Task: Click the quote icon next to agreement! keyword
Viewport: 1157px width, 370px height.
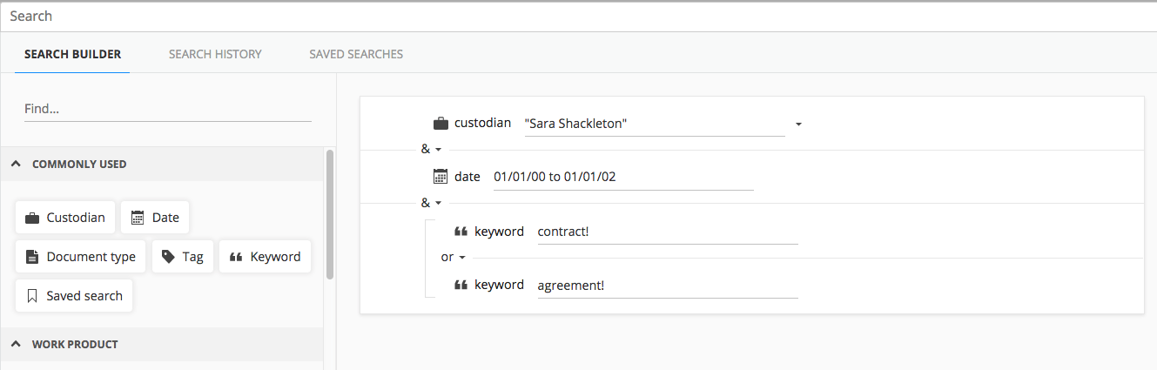Action: (x=461, y=286)
